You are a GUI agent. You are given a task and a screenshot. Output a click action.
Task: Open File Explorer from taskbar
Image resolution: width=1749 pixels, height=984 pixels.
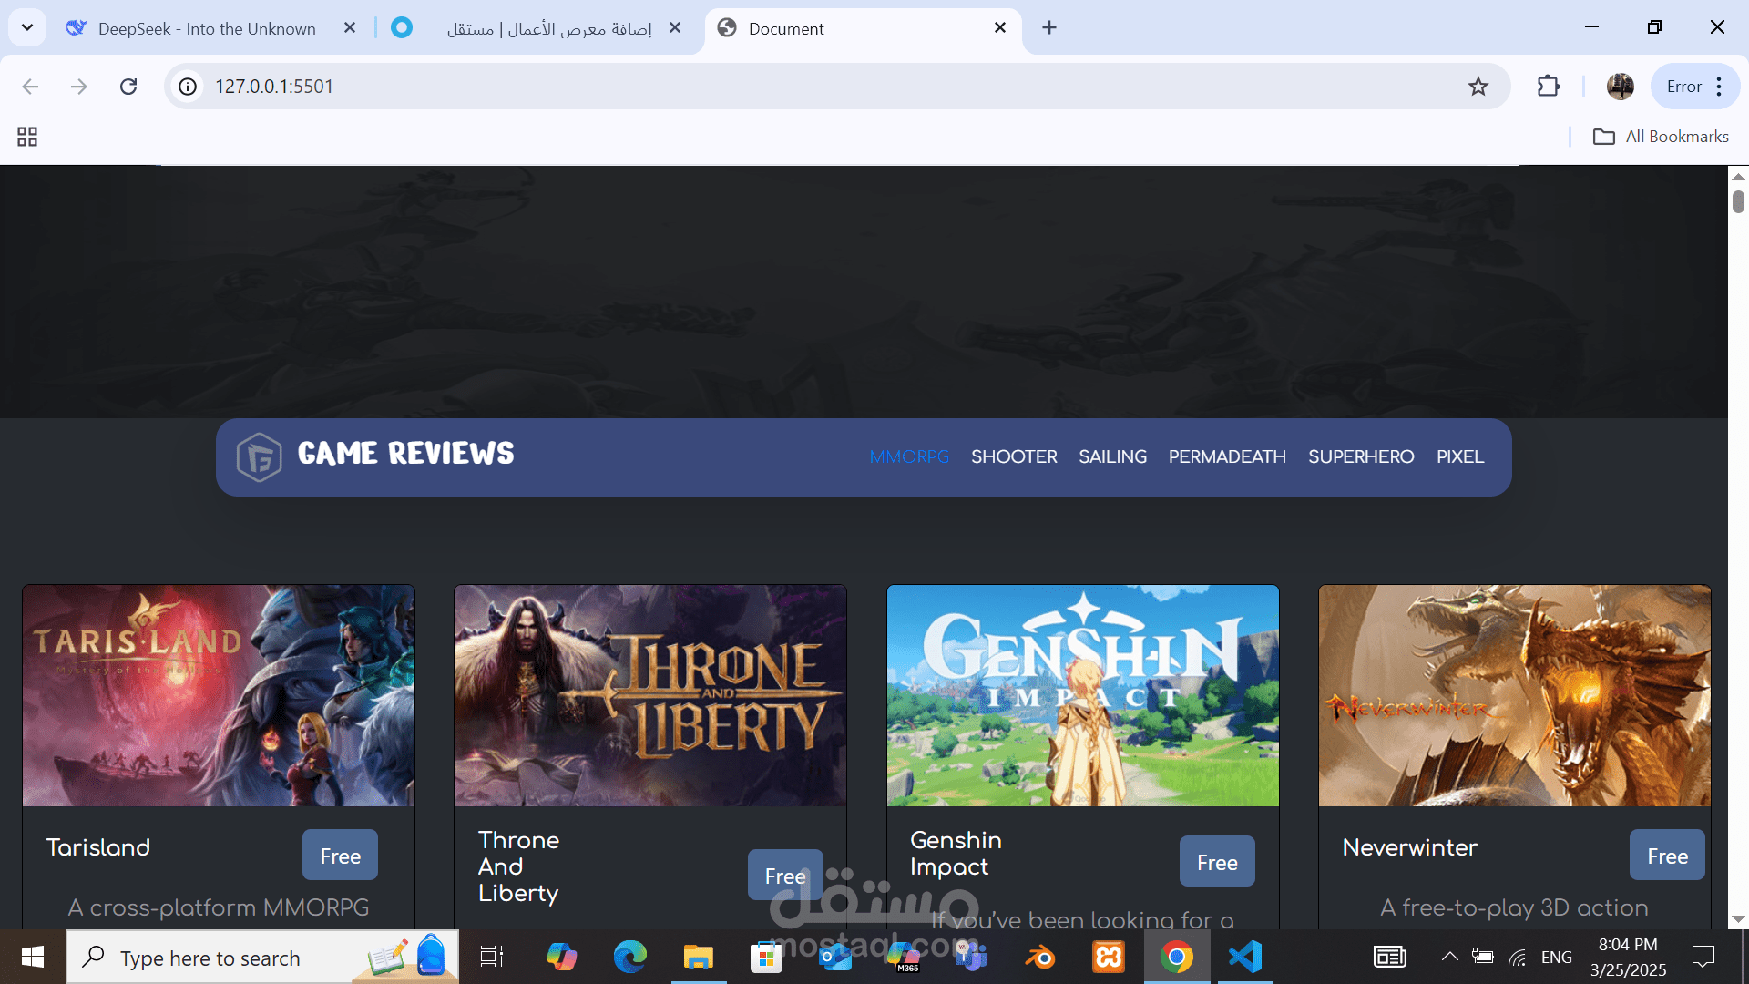point(699,957)
